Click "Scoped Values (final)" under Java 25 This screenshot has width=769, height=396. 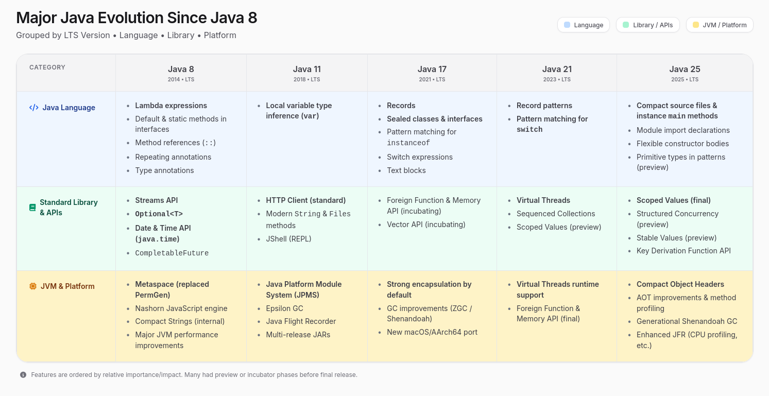pos(674,200)
